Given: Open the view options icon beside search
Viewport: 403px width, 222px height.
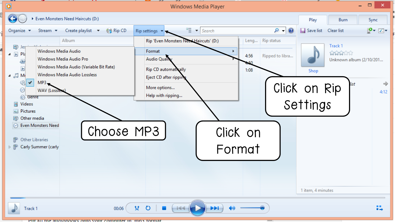Looking at the screenshot, I should pos(189,30).
